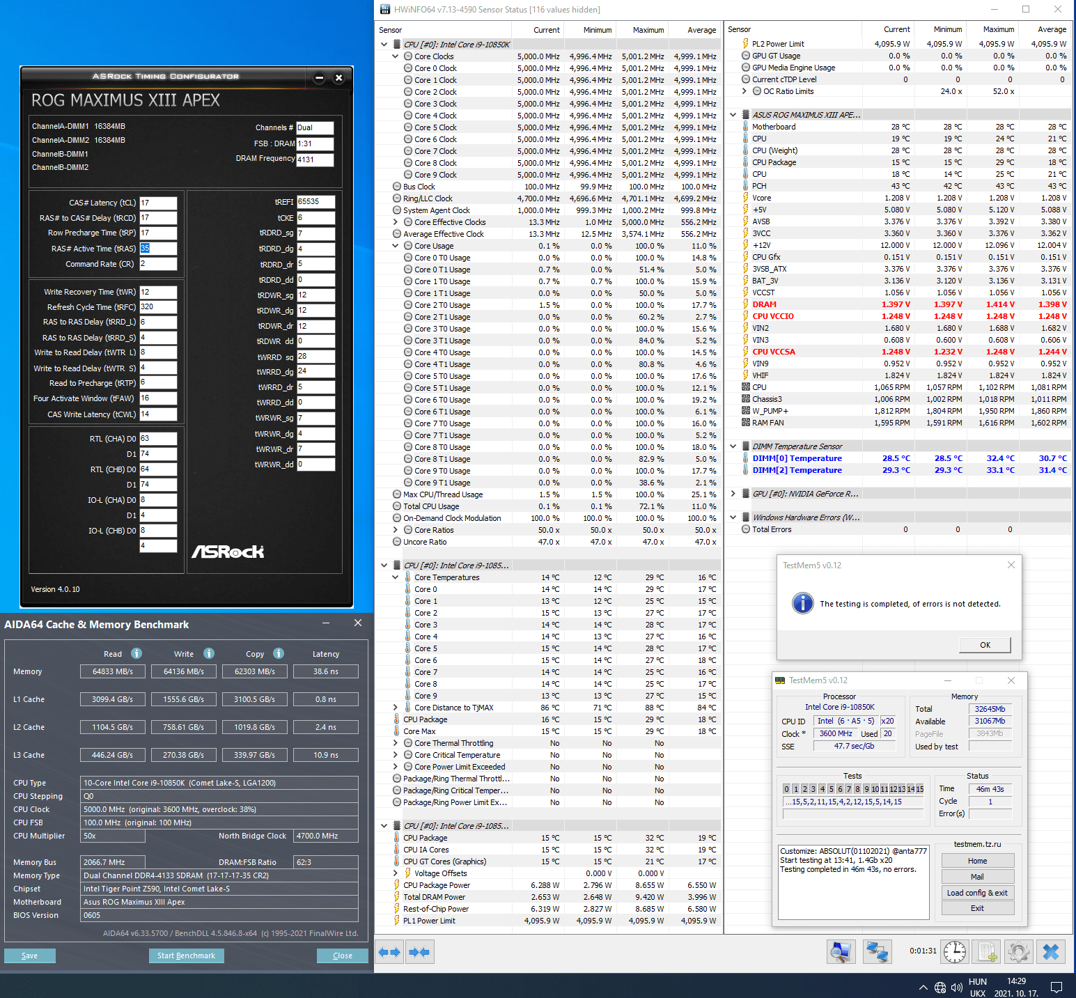Viewport: 1076px width, 998px height.
Task: Click Command Rate (CR) value field
Action: (158, 264)
